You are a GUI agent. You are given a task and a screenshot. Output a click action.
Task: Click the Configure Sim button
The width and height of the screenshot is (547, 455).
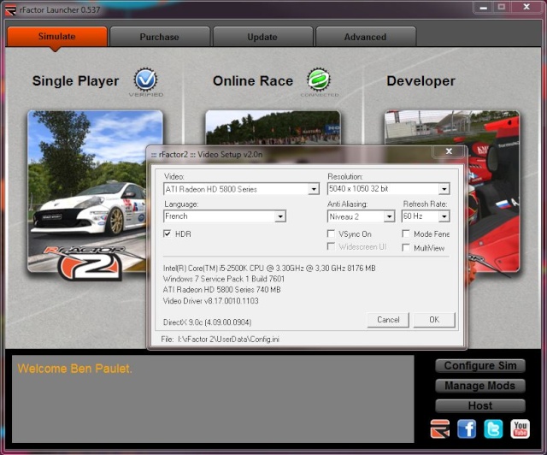coord(480,365)
